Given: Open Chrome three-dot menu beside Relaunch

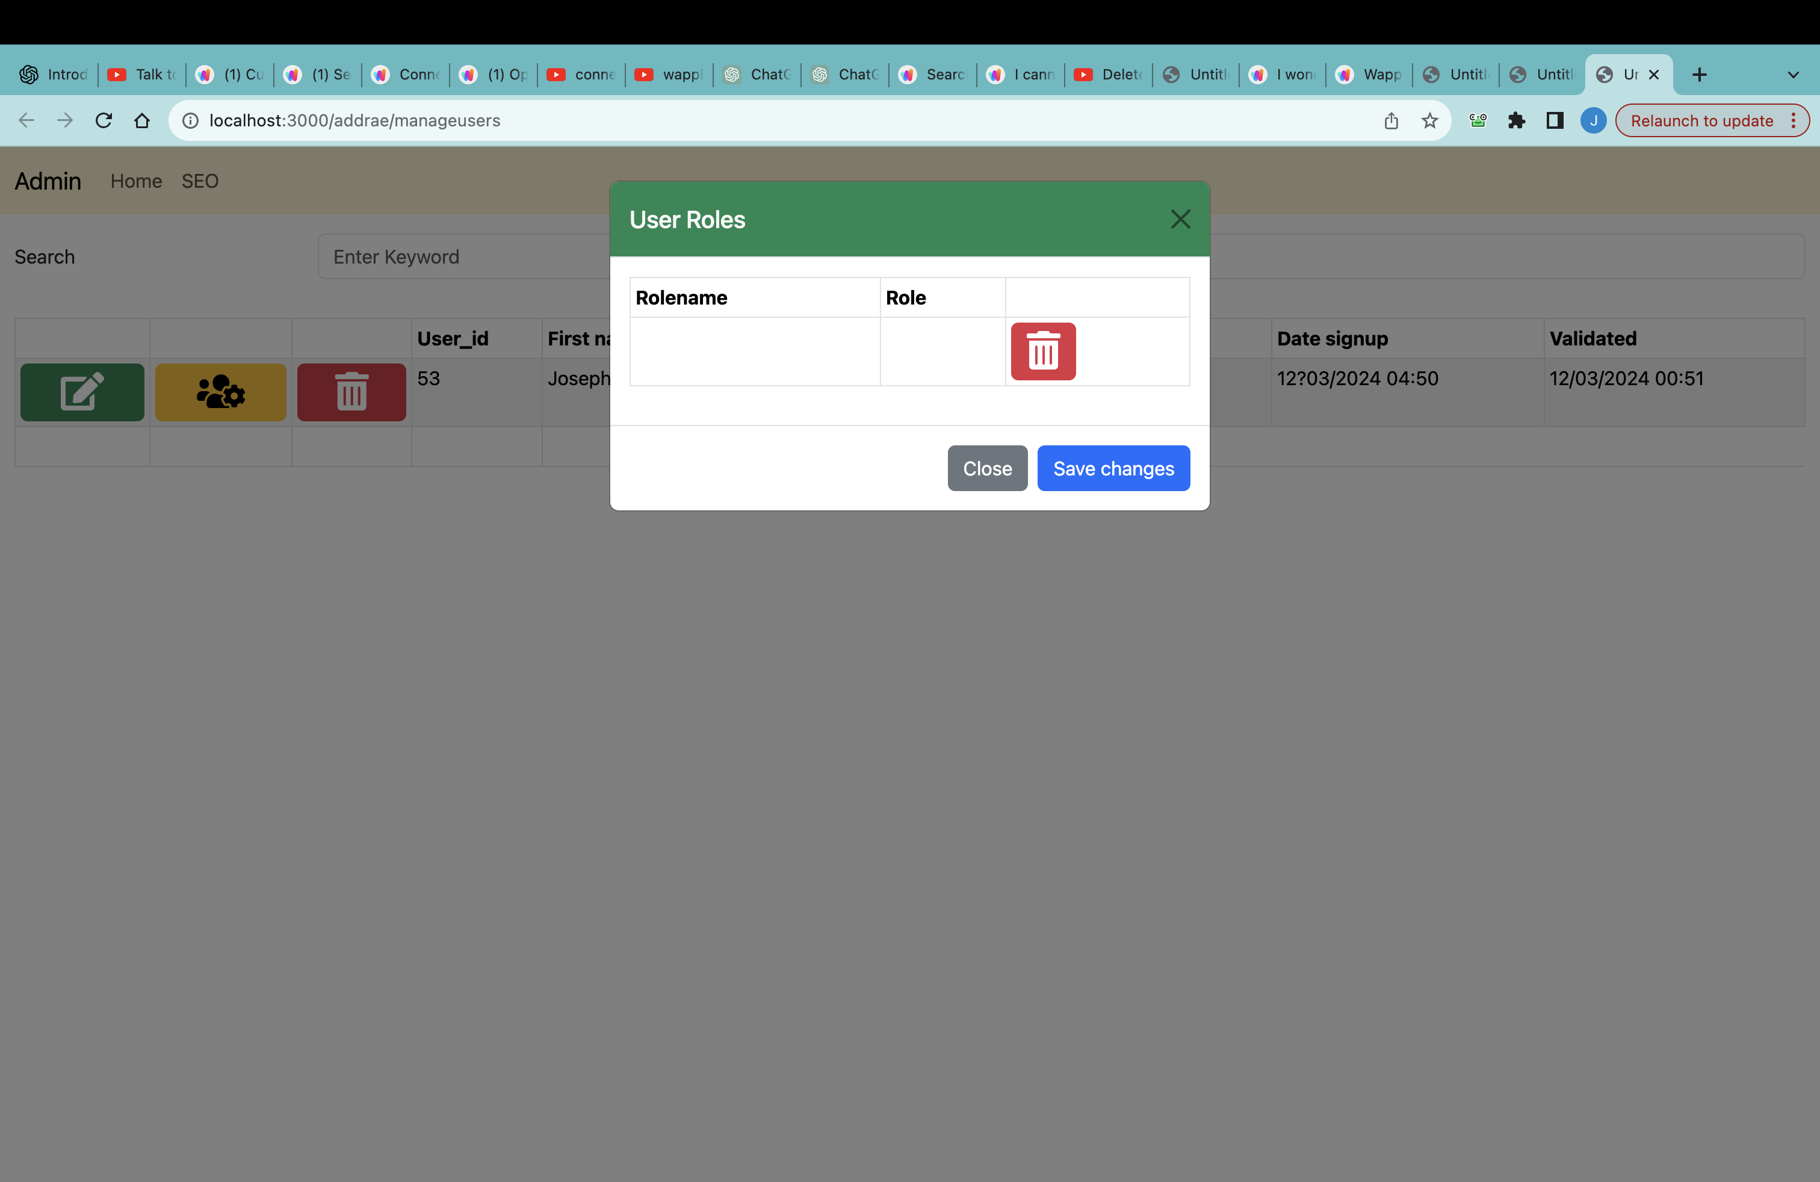Looking at the screenshot, I should tap(1794, 120).
